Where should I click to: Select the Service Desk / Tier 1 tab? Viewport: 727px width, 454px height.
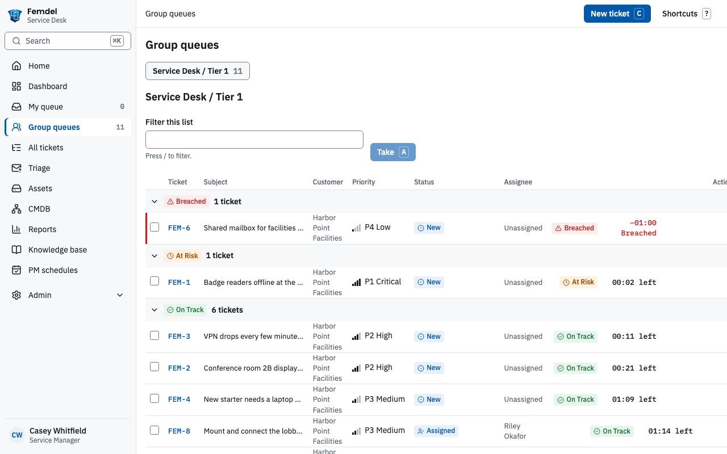tap(198, 71)
